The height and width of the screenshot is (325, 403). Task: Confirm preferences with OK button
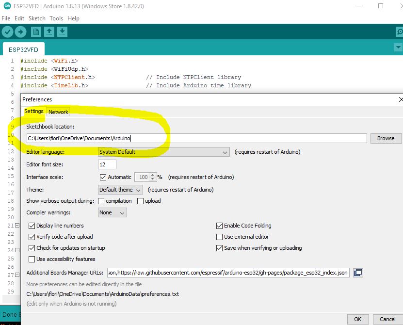(358, 319)
